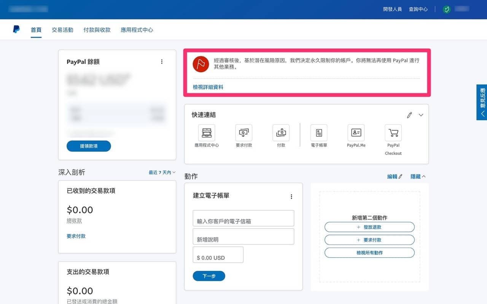Open the 意見反應 side tab
This screenshot has width=487, height=304.
(x=482, y=102)
